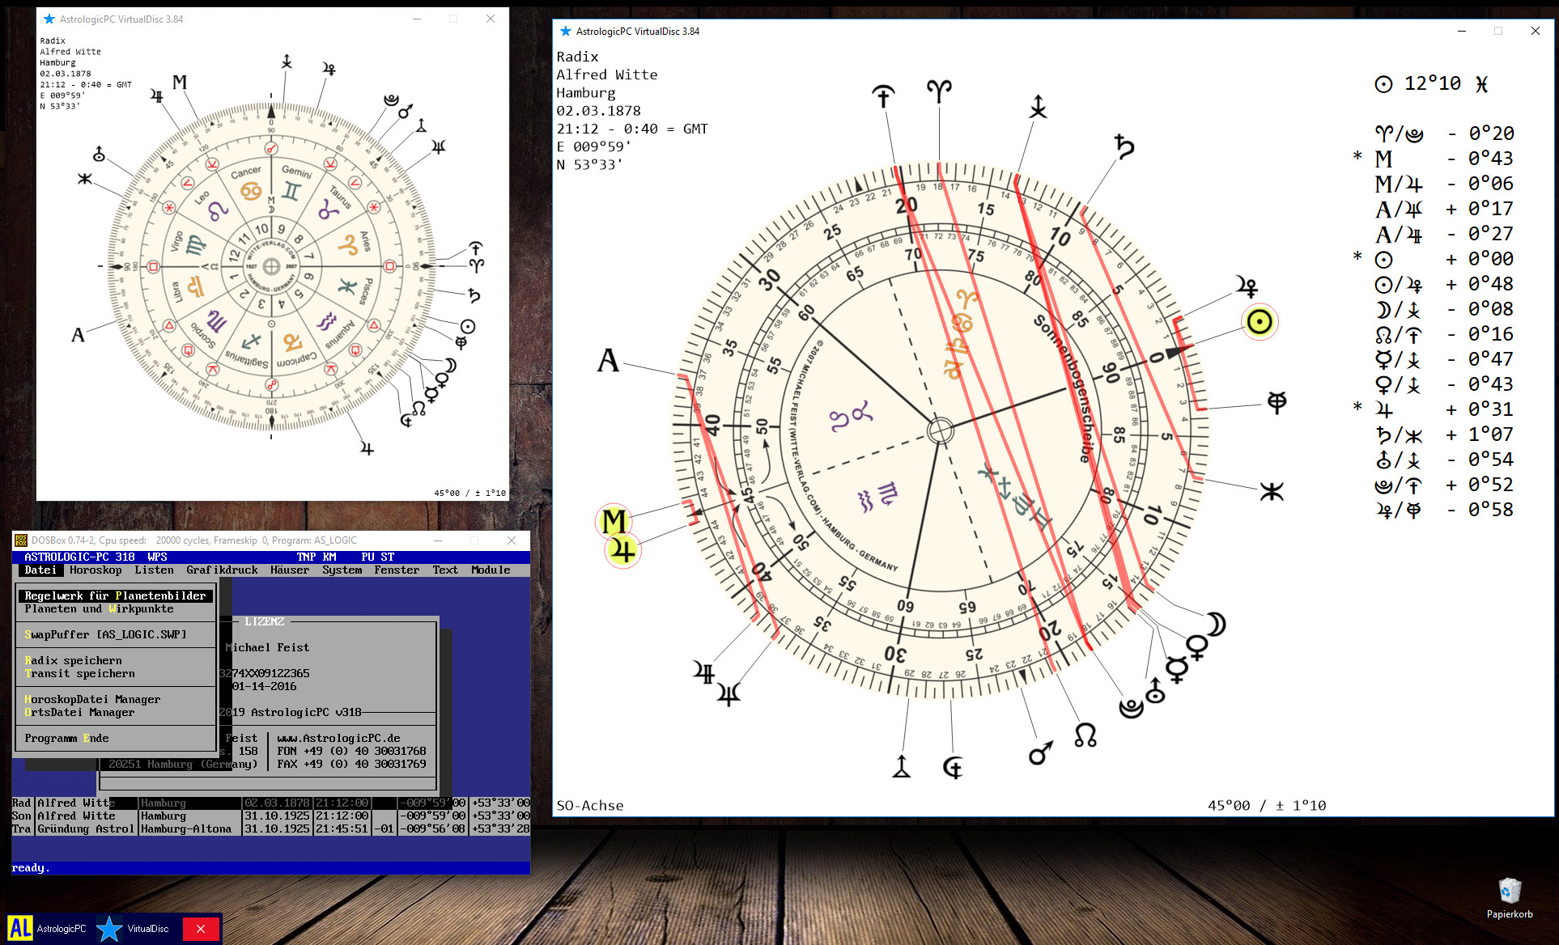This screenshot has height=945, width=1559.
Task: Open the Häuser menu
Action: [x=290, y=570]
